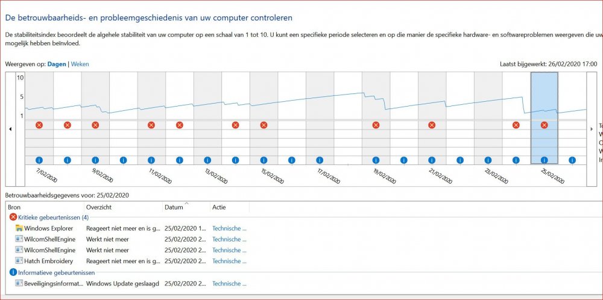The width and height of the screenshot is (603, 300).
Task: Click the red X in the highlighted 25/02/2020 column
Action: pos(544,125)
